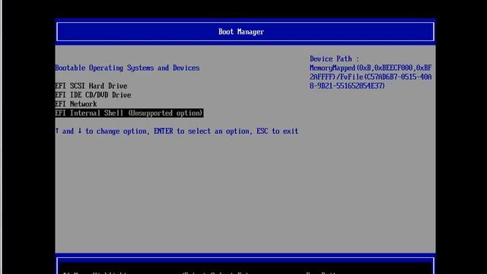Choose the EFI Network boot option
487x274 pixels.
pos(76,104)
